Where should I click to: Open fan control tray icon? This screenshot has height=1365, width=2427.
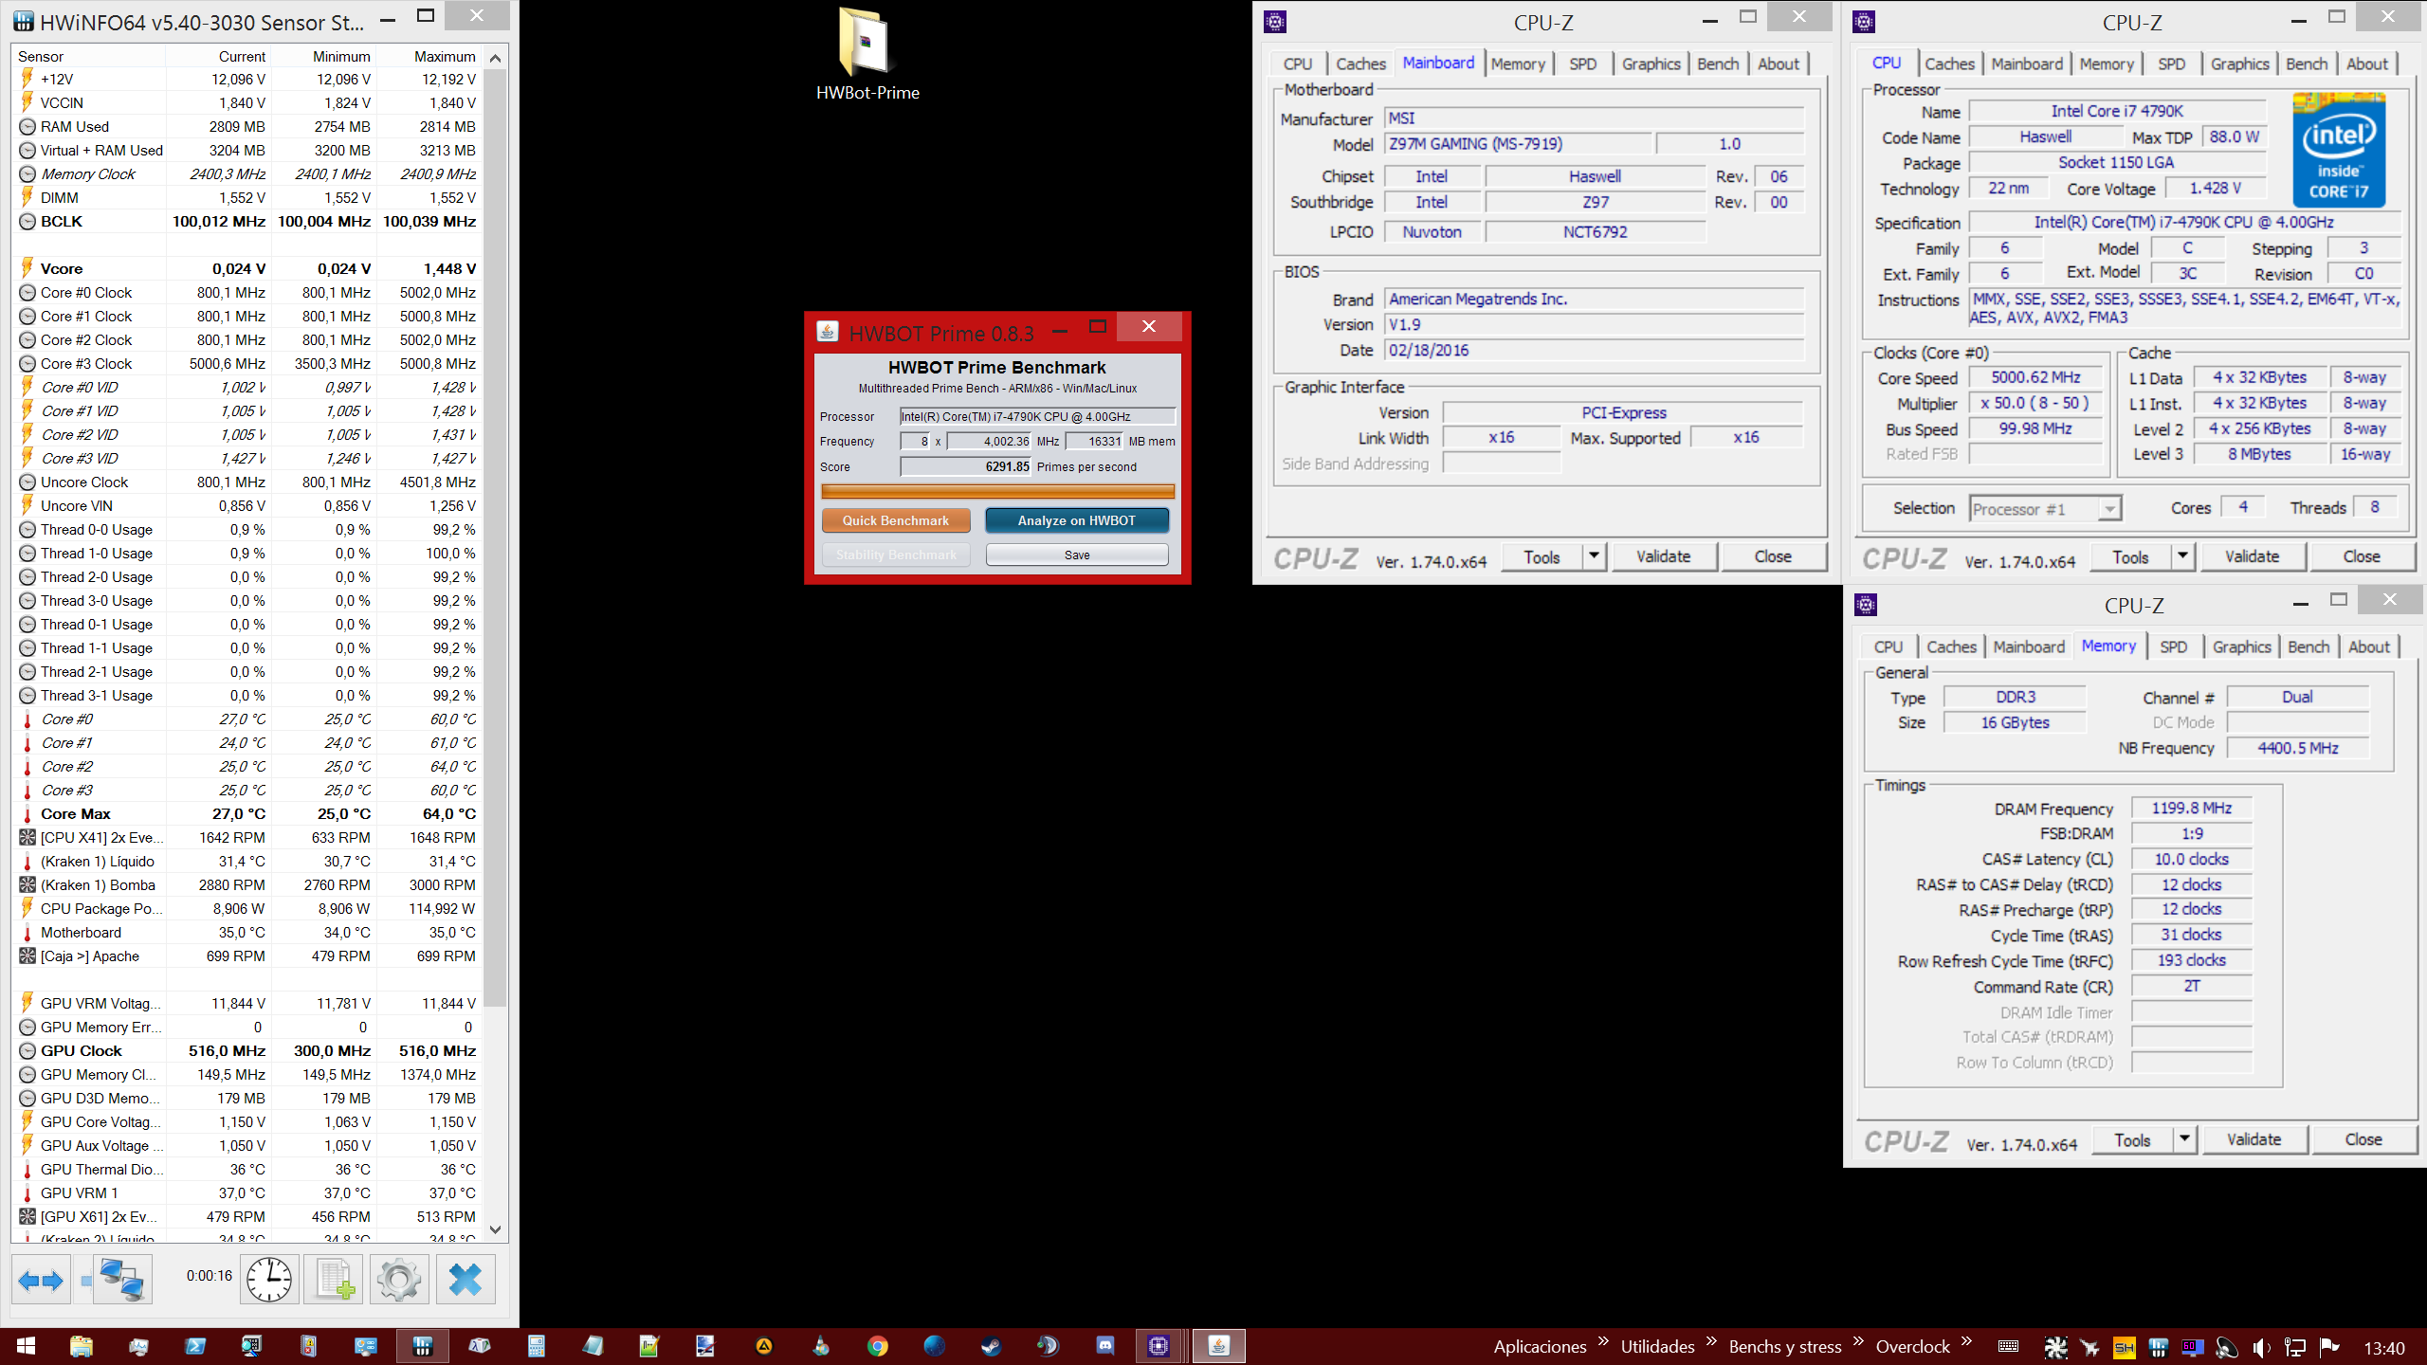pos(2055,1347)
